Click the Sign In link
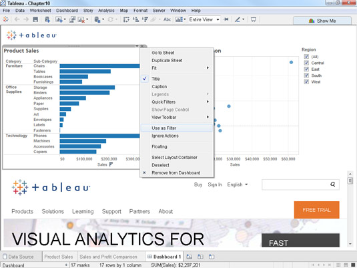The image size is (357, 268). pos(215,184)
